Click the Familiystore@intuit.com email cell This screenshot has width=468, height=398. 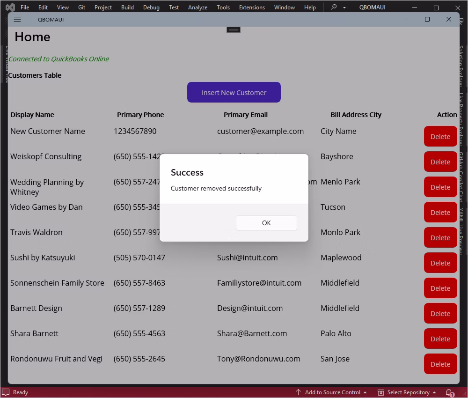click(x=259, y=283)
